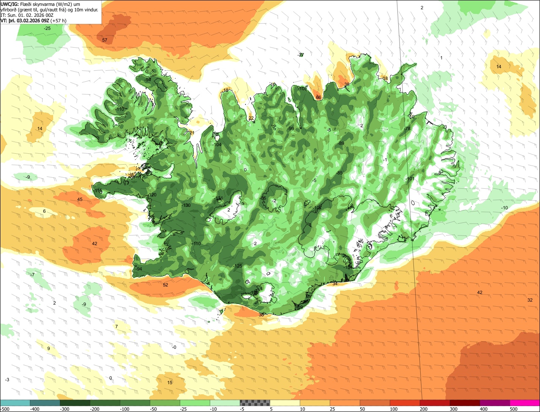
Task: Click the -50 to -25 legend swatch
Action: click(x=165, y=403)
